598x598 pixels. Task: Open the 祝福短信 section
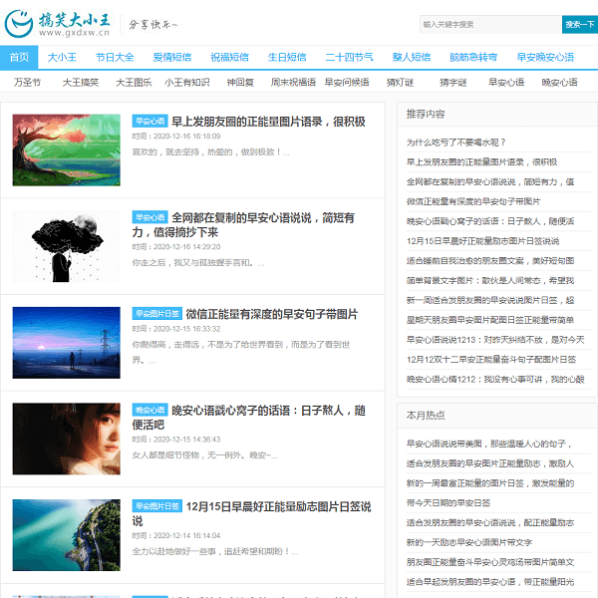point(229,58)
